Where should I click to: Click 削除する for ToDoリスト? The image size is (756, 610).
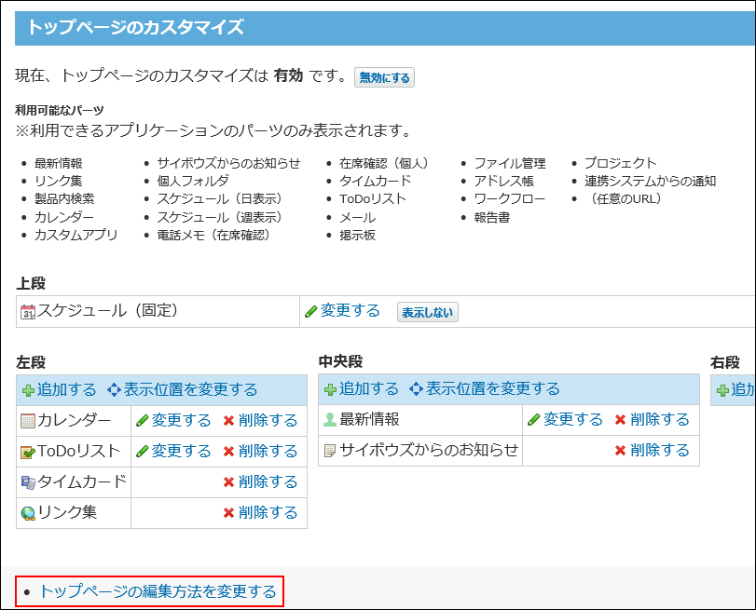[x=268, y=451]
